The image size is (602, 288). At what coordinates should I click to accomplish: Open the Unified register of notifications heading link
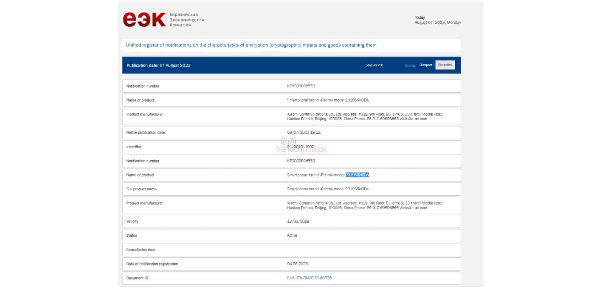click(x=251, y=45)
